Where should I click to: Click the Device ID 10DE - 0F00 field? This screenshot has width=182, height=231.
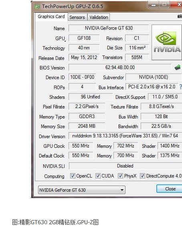[82, 77]
